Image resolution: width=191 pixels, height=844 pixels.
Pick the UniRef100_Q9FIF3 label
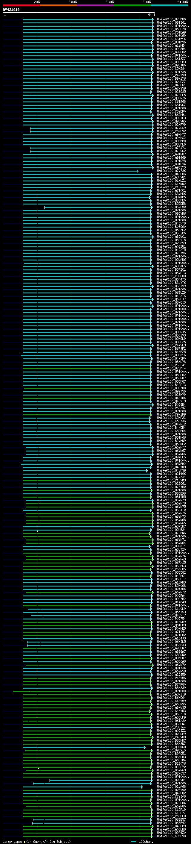[171, 118]
